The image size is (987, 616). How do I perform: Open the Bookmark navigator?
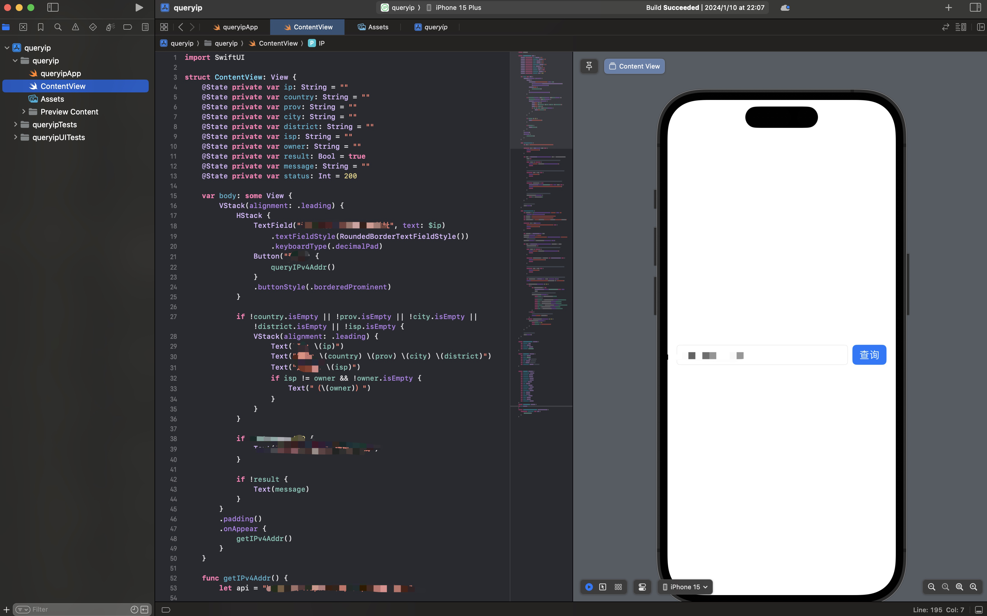pos(41,27)
